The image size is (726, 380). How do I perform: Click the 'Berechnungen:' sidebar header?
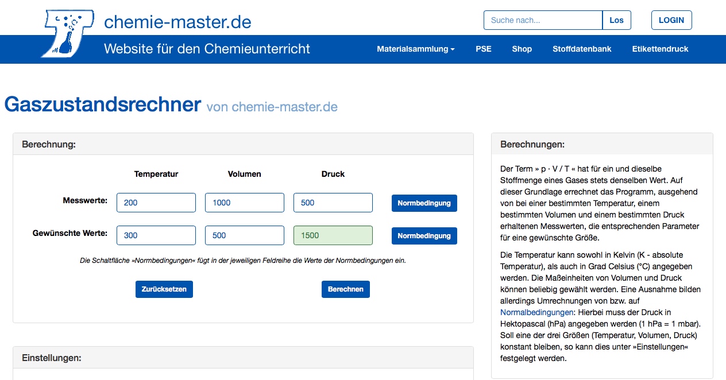click(602, 144)
